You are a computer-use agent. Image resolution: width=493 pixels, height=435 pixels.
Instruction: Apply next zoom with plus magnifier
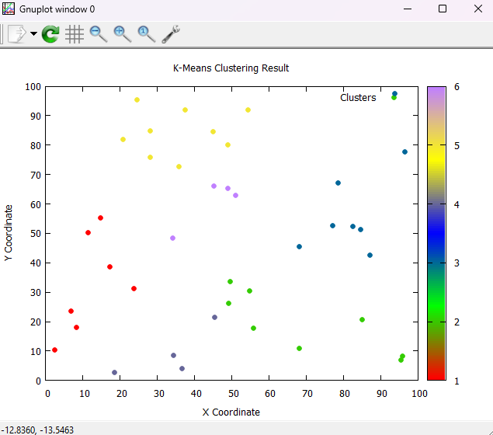[123, 33]
